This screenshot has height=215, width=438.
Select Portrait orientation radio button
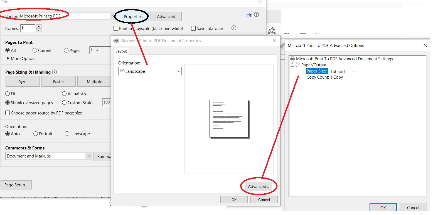point(36,134)
